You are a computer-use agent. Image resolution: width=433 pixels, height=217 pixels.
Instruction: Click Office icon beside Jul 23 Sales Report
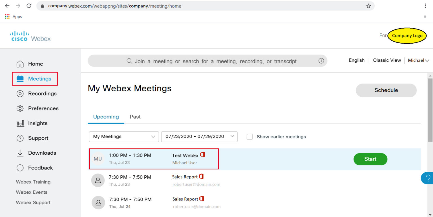[x=201, y=177]
